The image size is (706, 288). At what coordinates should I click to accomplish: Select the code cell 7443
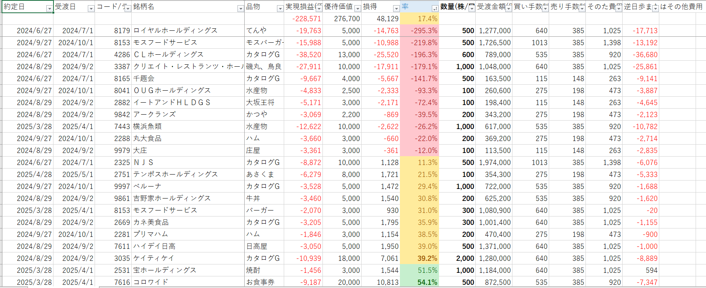pyautogui.click(x=113, y=127)
